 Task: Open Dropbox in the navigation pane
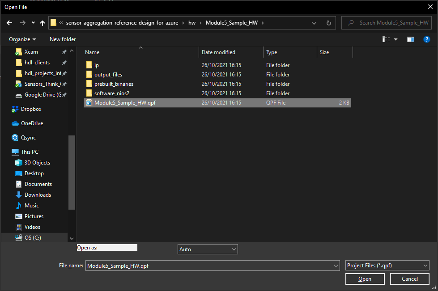(31, 109)
